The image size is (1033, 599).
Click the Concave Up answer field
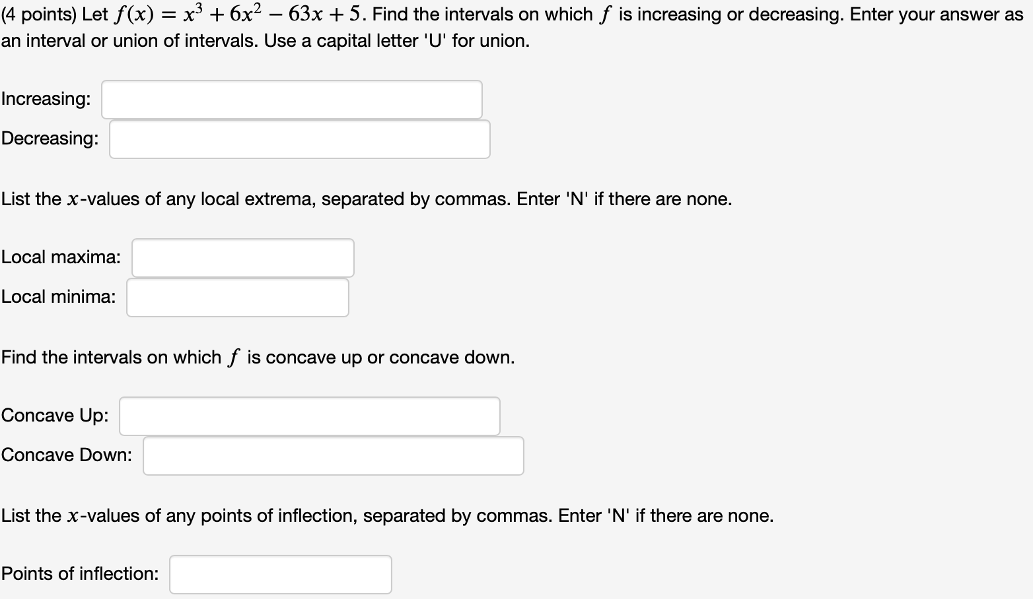308,416
